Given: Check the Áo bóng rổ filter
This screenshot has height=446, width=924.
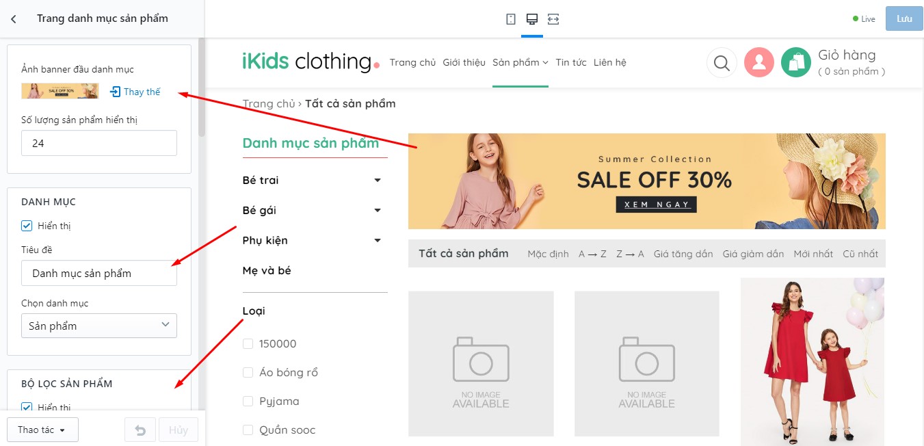Looking at the screenshot, I should pyautogui.click(x=248, y=373).
